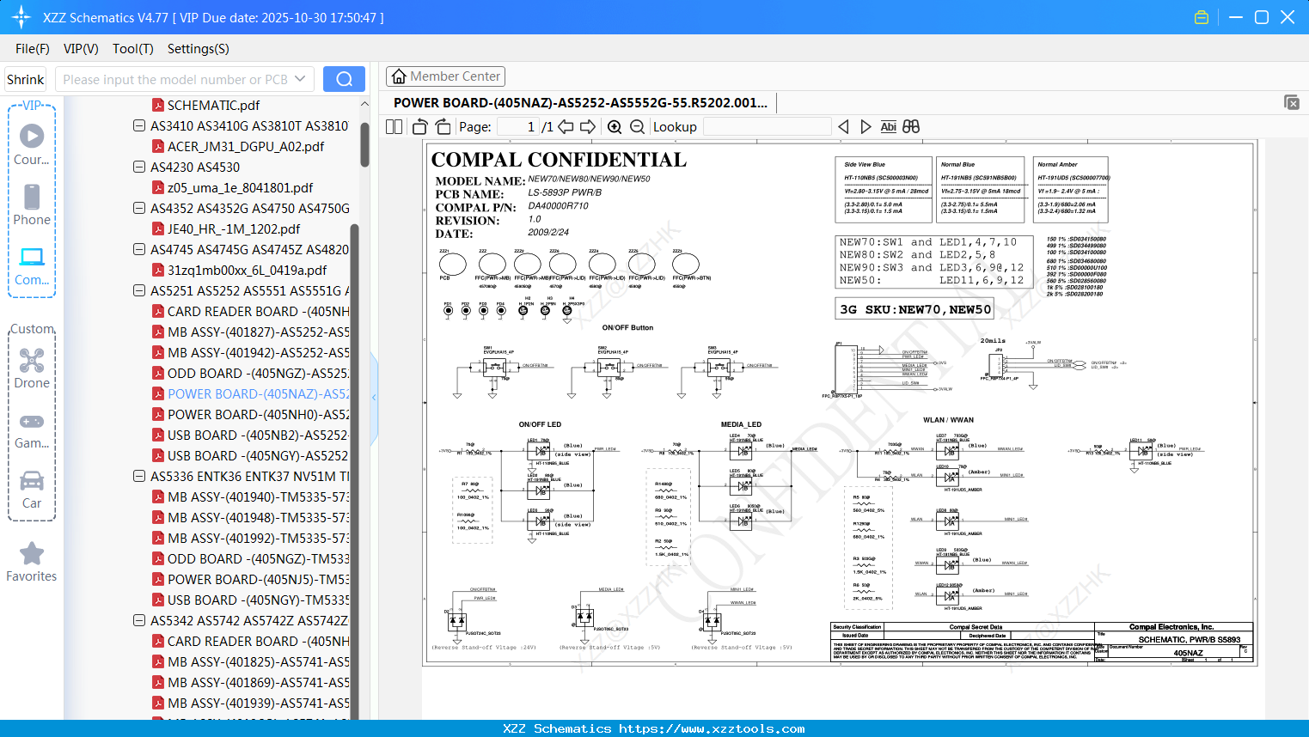Collapse the AS5342 AS5742 tree group
This screenshot has width=1309, height=737.
pos(139,620)
